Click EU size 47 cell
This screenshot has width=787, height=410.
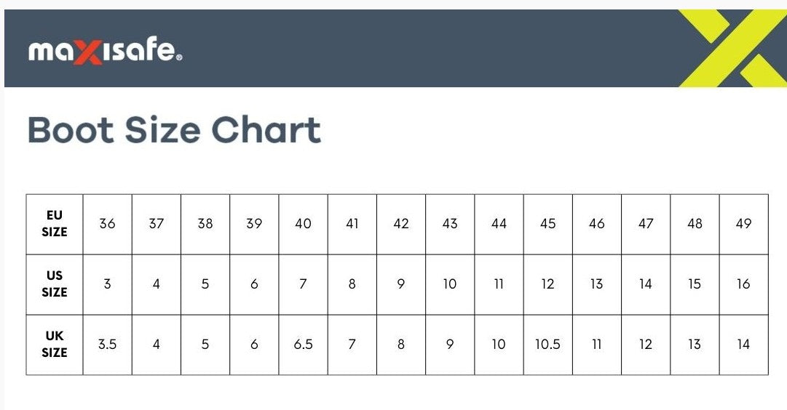[x=646, y=224]
